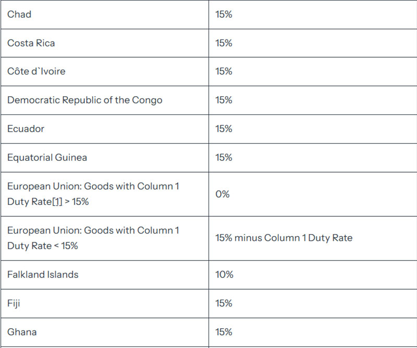Viewport: 417px width, 348px height.
Task: Select the 15% rate beside Costa Rica
Action: point(224,43)
